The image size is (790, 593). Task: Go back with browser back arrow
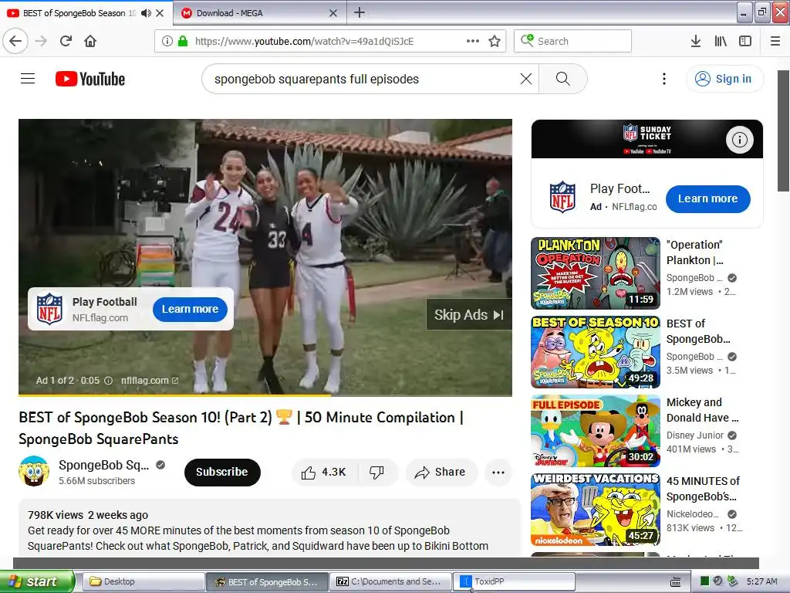(x=15, y=41)
